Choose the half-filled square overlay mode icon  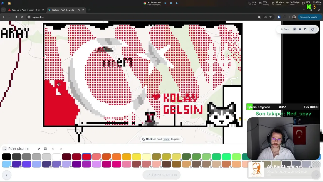click(x=305, y=29)
